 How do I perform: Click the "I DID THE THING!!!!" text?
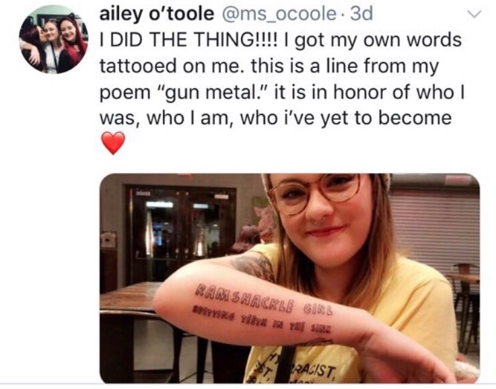click(x=189, y=40)
